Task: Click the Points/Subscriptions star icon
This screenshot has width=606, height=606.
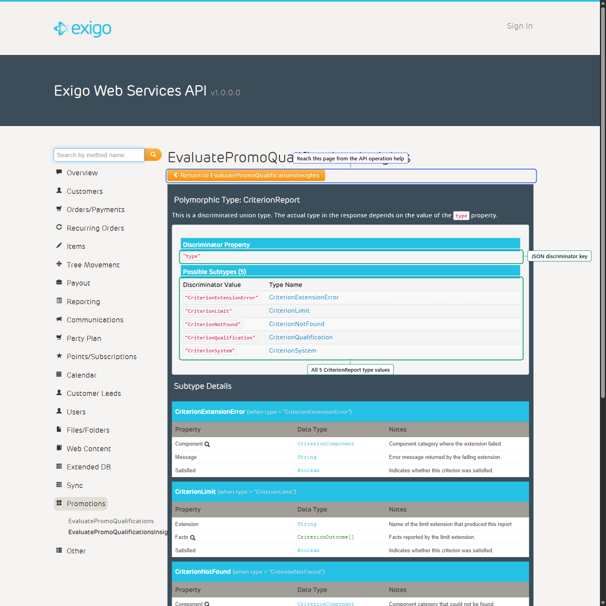Action: (59, 356)
